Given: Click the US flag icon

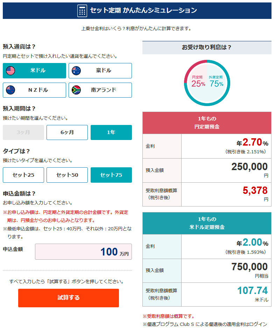Looking at the screenshot, I should pyautogui.click(x=10, y=71).
